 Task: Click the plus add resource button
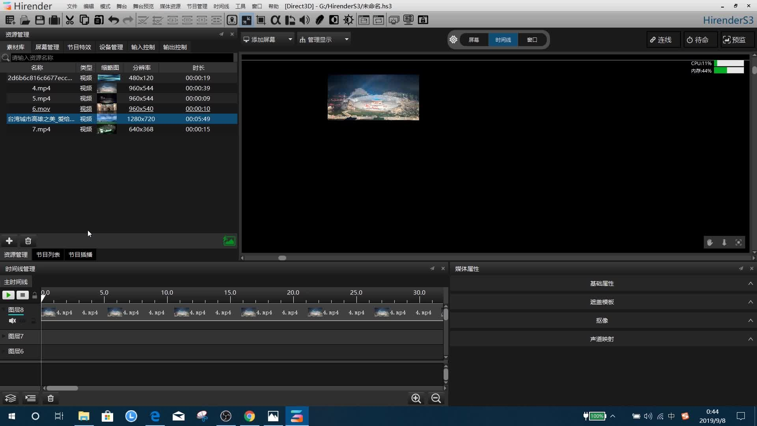point(9,241)
